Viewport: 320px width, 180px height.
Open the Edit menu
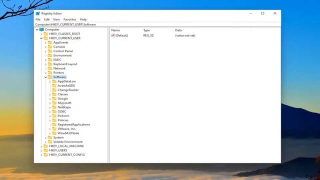click(x=46, y=19)
